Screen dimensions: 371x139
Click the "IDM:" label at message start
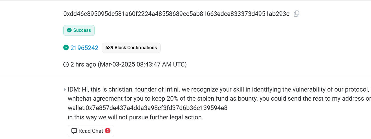click(x=74, y=90)
